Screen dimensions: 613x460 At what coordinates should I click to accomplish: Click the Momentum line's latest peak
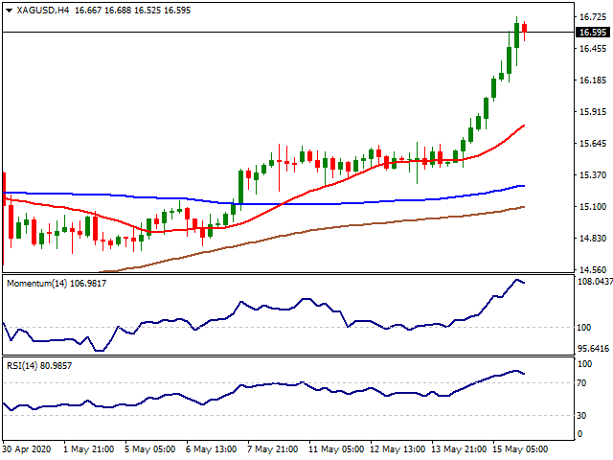[x=517, y=280]
